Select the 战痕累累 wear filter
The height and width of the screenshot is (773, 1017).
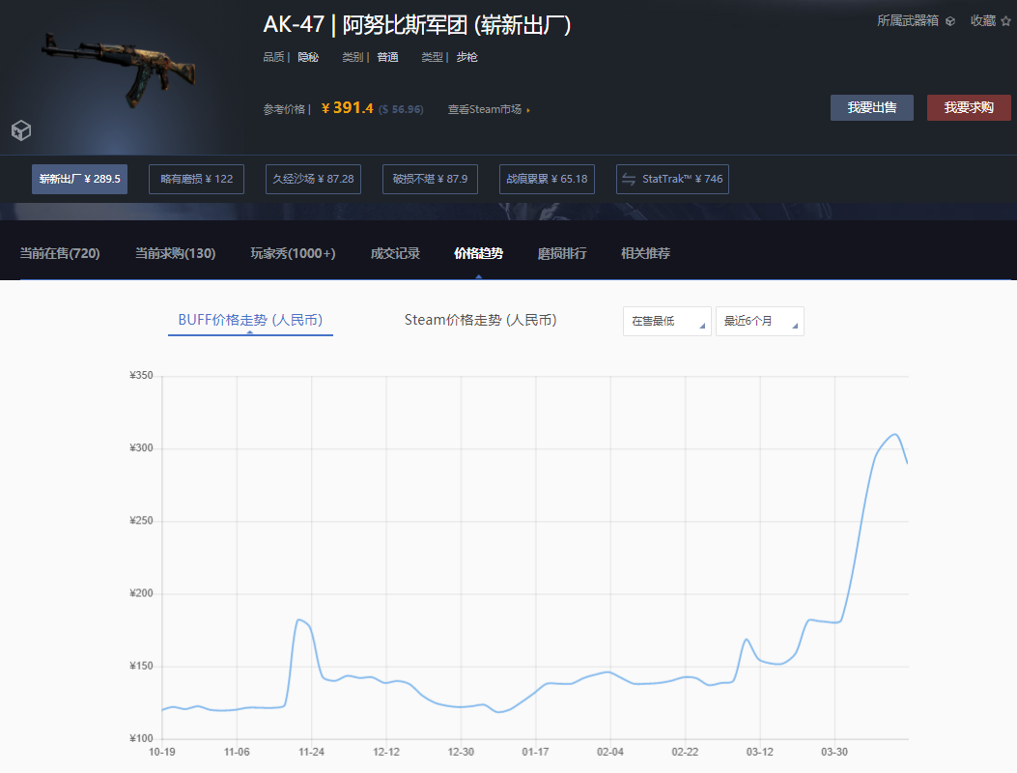click(547, 179)
